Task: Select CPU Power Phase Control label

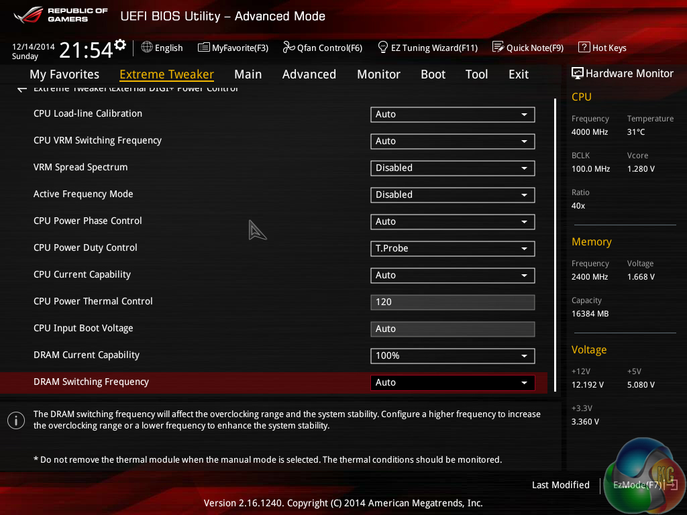Action: coord(88,221)
